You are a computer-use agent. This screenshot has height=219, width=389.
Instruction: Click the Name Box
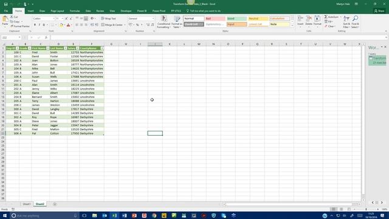(x=11, y=38)
